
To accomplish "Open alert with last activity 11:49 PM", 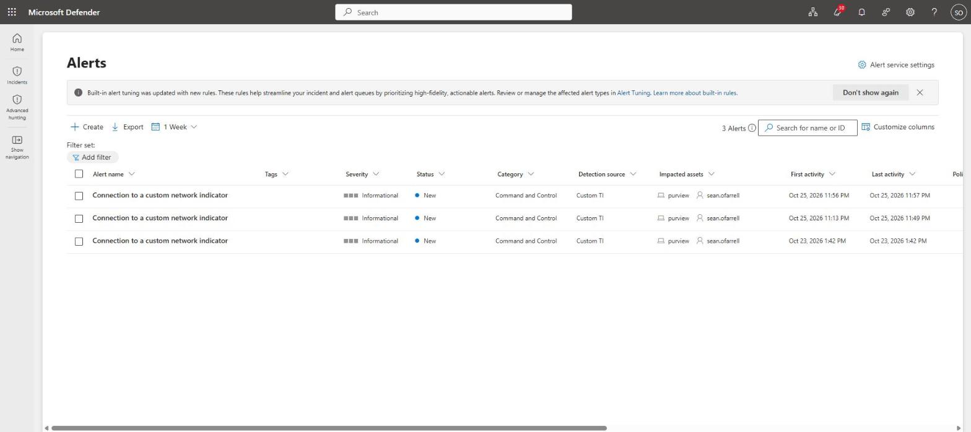I will click(160, 218).
